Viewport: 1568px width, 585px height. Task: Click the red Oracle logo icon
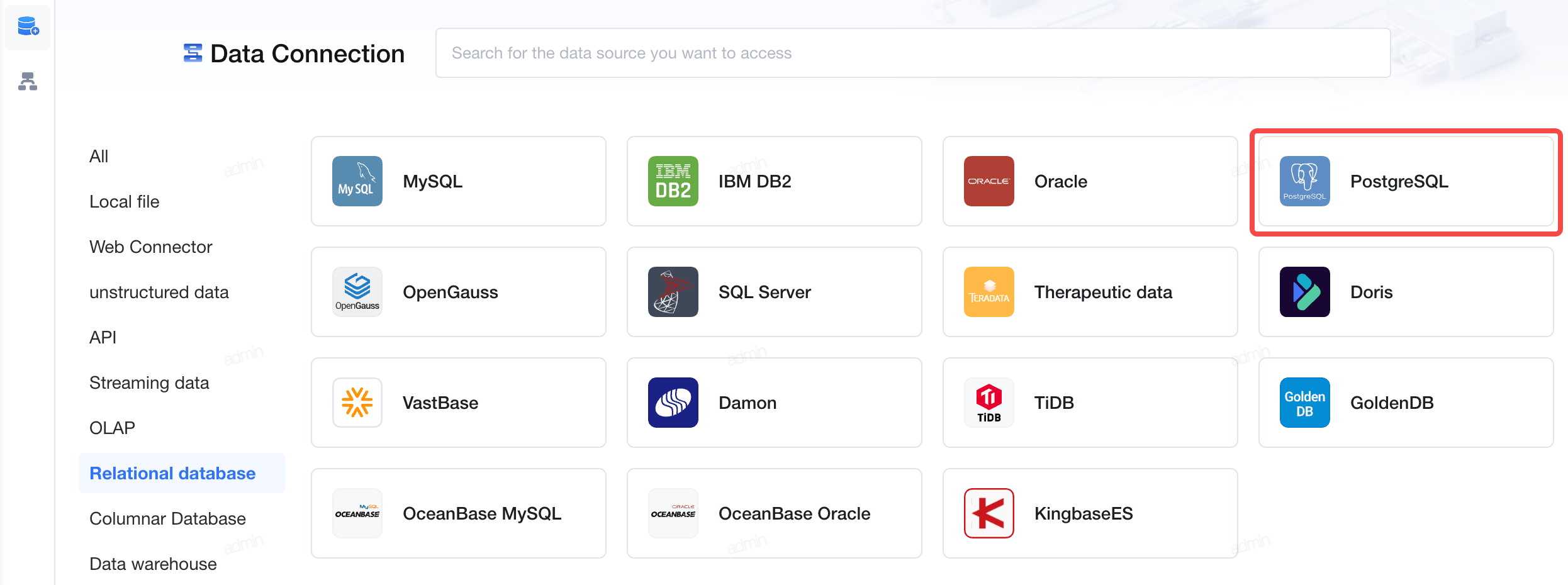click(988, 181)
